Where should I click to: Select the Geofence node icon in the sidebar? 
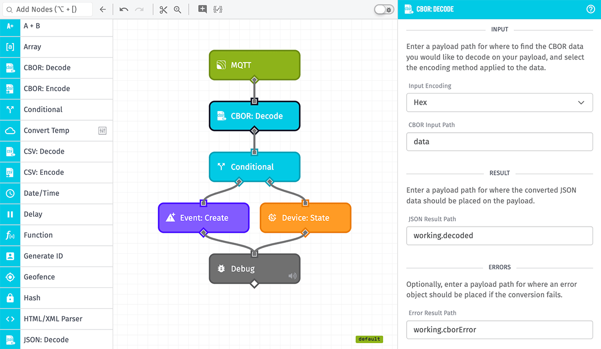click(x=11, y=277)
